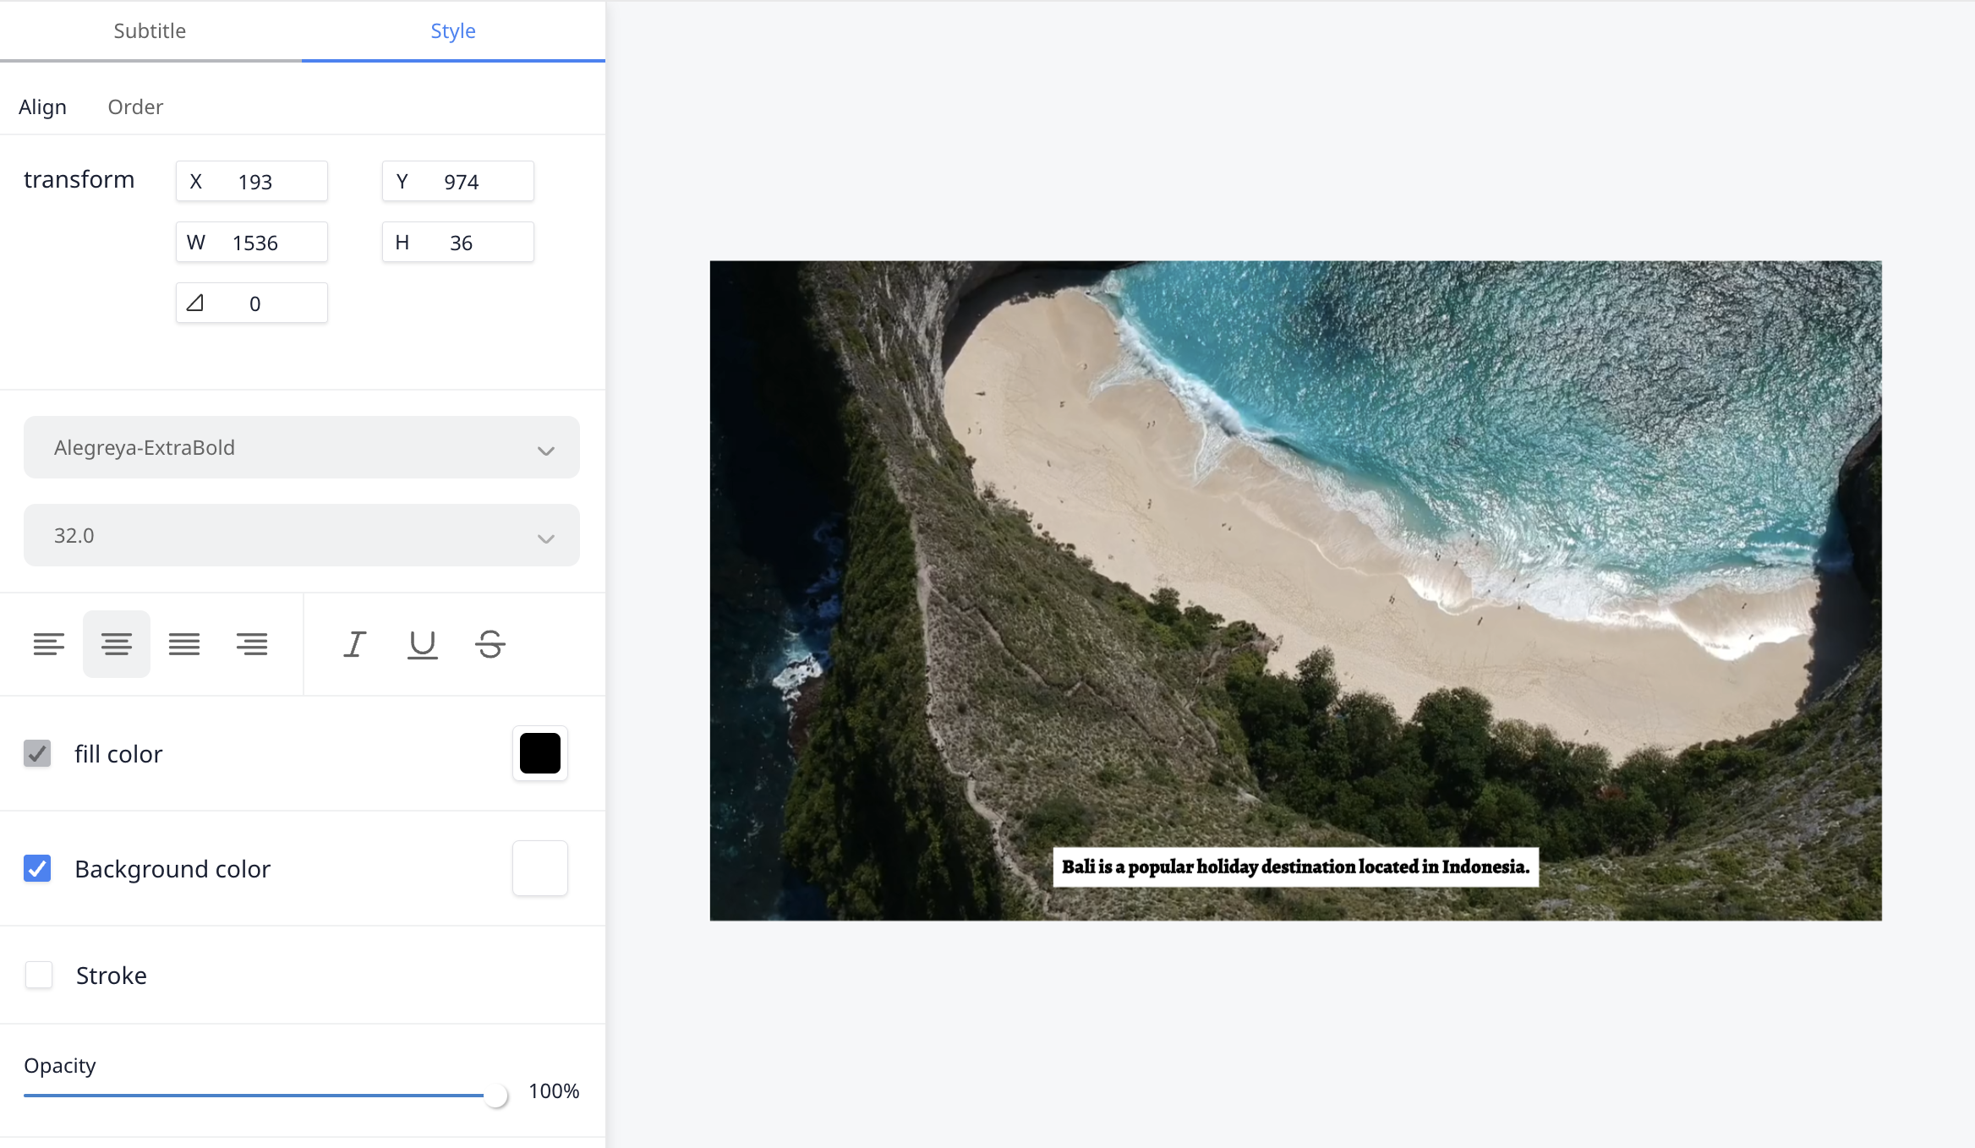The width and height of the screenshot is (1975, 1148).
Task: Select center text alignment icon
Action: [117, 644]
